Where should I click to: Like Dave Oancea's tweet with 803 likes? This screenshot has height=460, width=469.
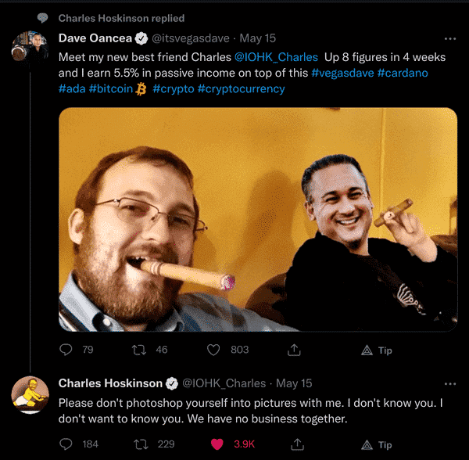click(213, 350)
